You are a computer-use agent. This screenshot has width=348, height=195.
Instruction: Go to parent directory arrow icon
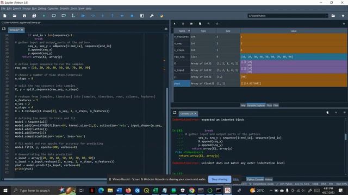click(343, 16)
